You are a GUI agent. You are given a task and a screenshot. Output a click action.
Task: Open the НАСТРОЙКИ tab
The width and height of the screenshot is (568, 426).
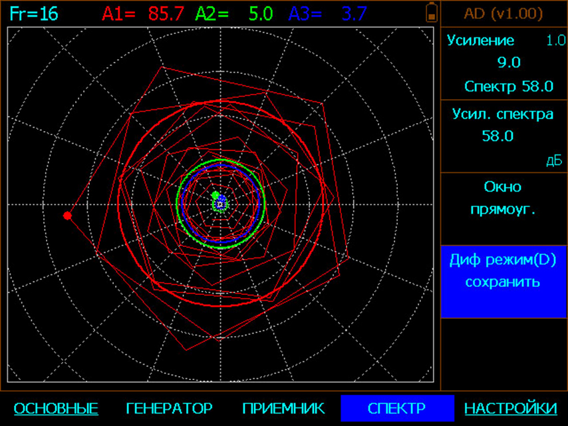coord(510,408)
